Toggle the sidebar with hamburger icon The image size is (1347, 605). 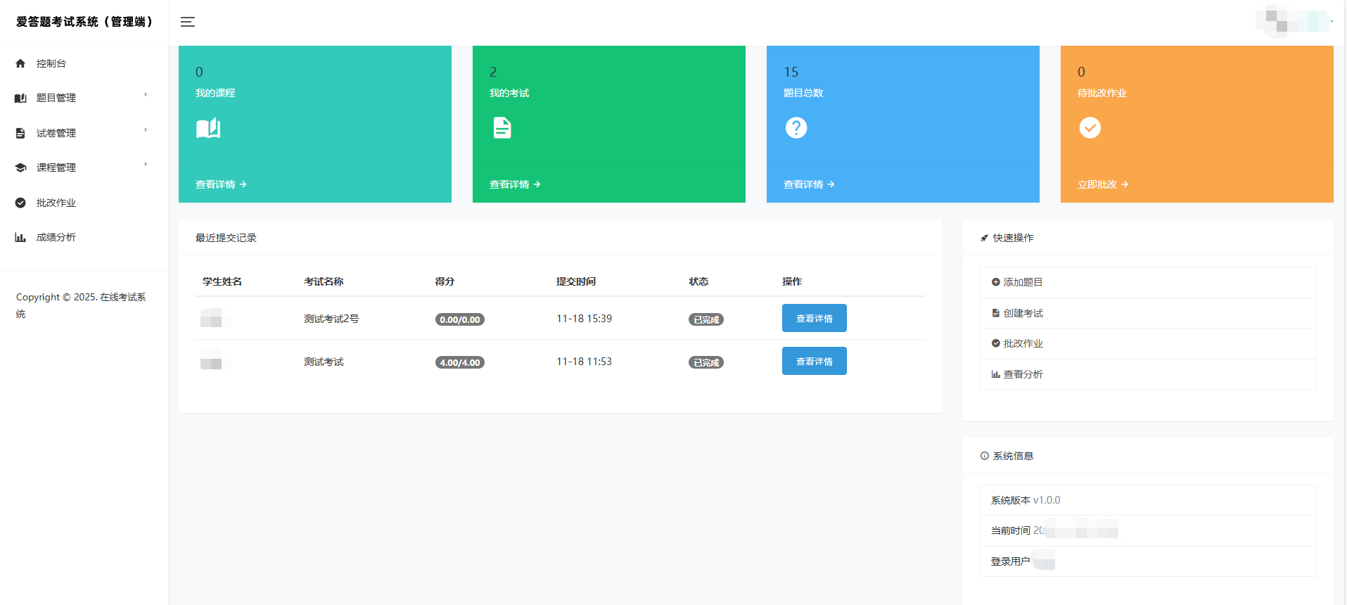188,22
